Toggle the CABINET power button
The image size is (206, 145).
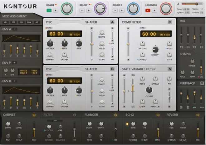34,115
